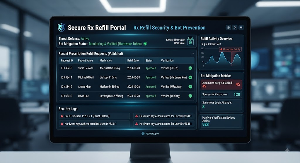Click the Requests Over 24h chart

coord(221,57)
